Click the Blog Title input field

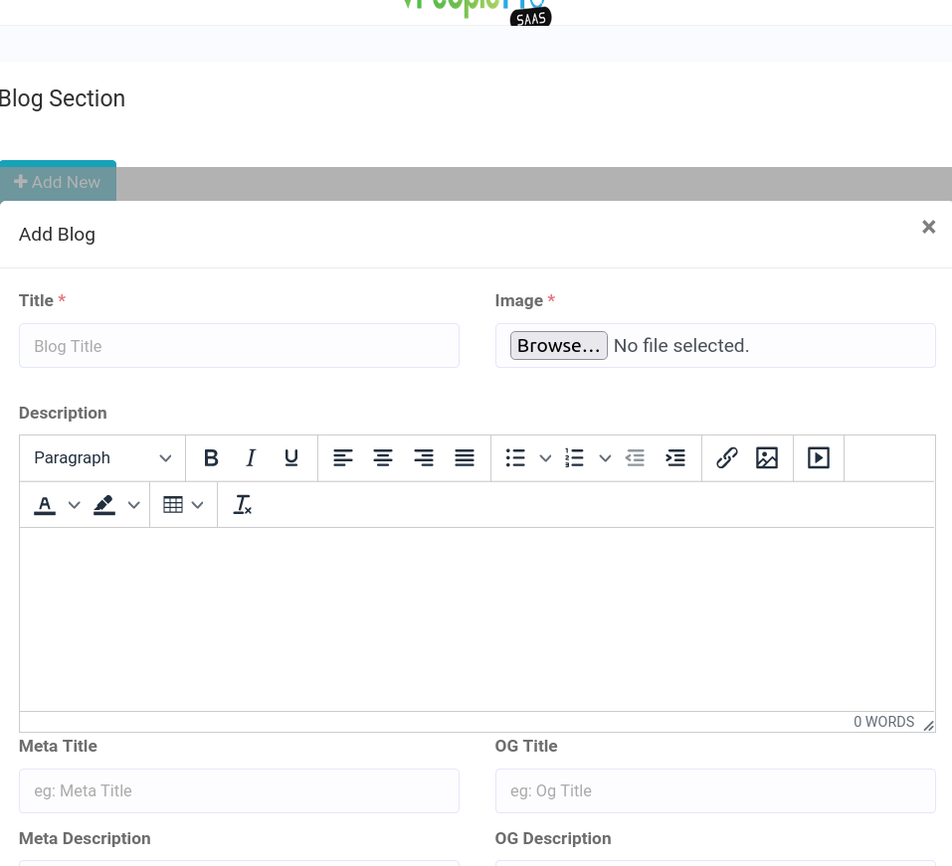tap(239, 346)
